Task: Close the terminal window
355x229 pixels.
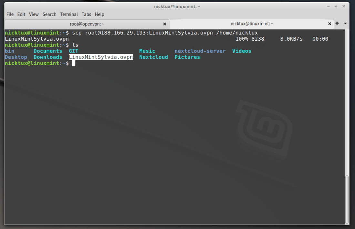Action: (x=344, y=6)
